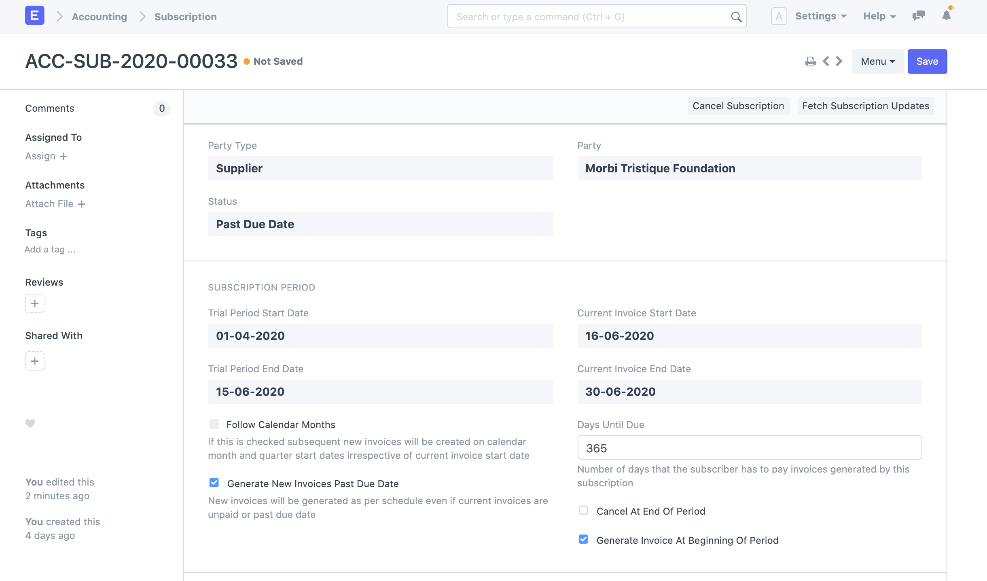Click the print icon
The width and height of the screenshot is (987, 581).
(x=810, y=61)
